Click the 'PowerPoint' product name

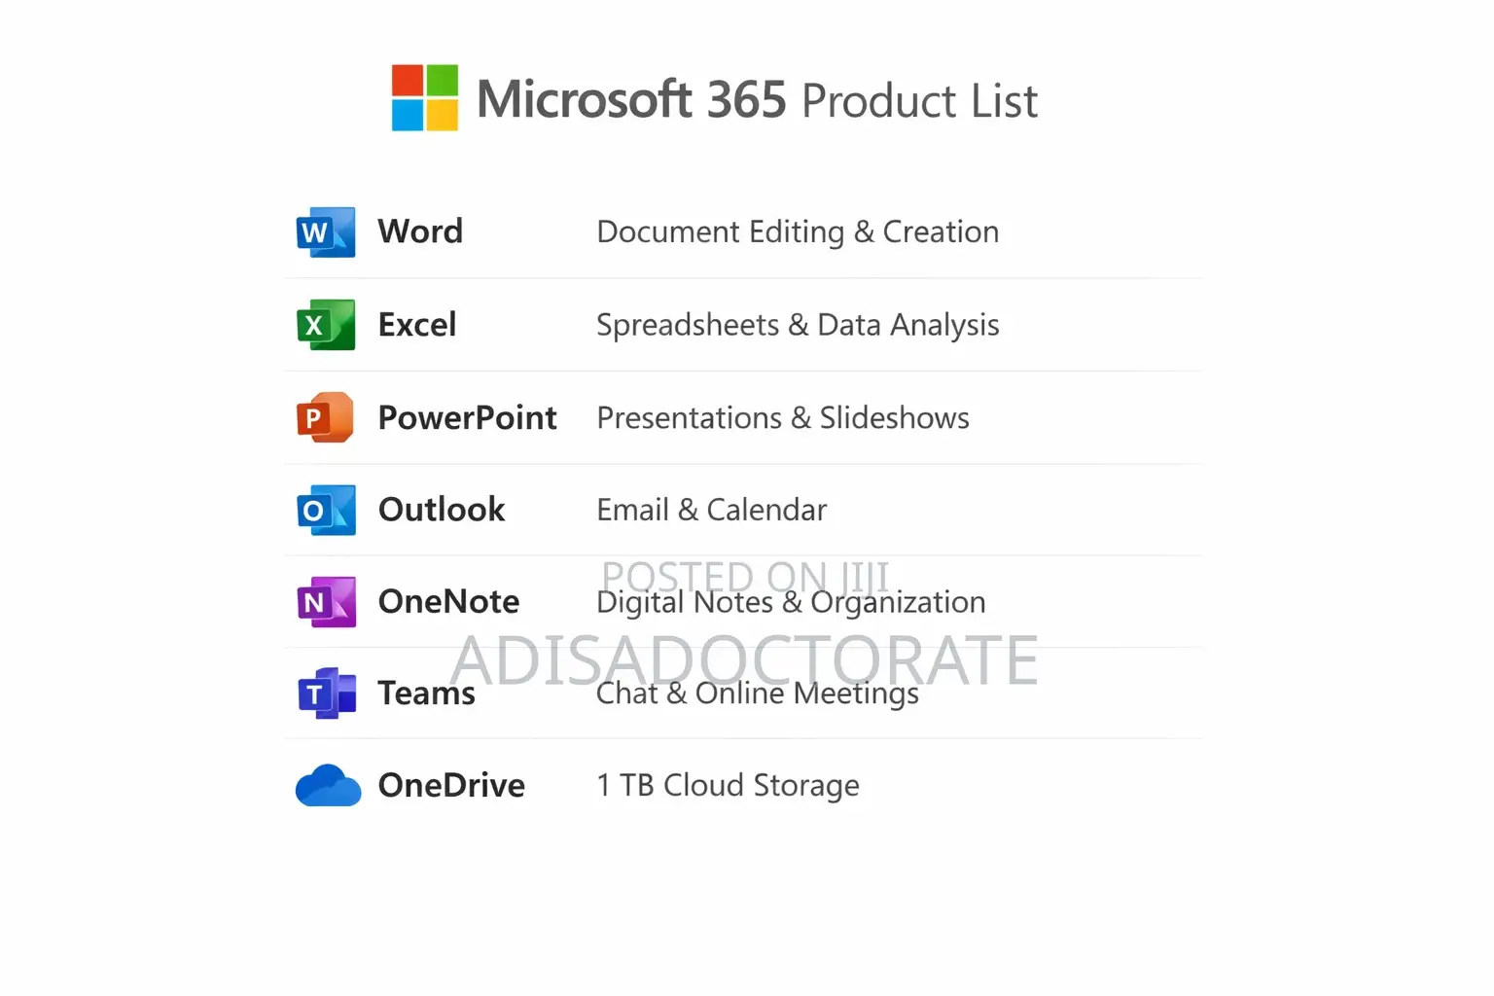(467, 417)
